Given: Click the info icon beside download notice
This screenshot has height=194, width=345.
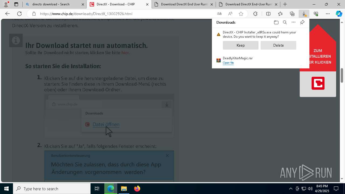Looking at the screenshot, I should coord(16,40).
